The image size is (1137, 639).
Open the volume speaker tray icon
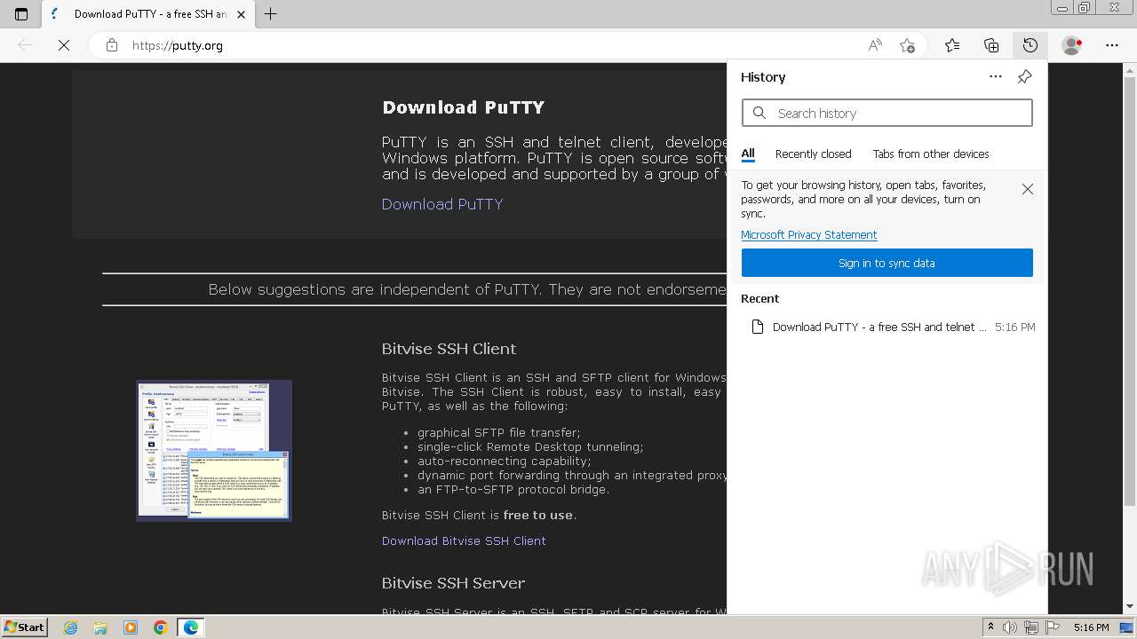tap(1010, 627)
